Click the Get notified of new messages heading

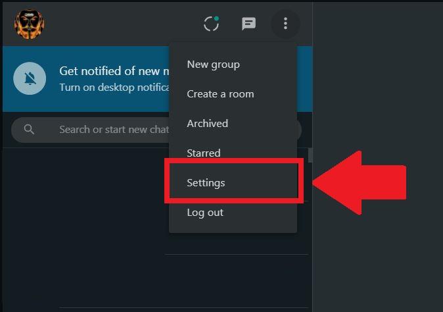point(114,71)
